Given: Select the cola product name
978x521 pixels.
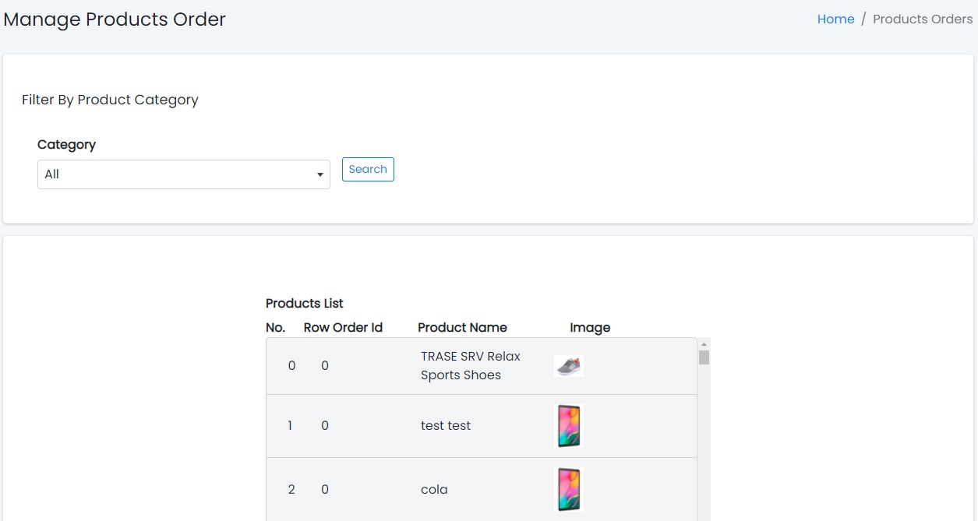Looking at the screenshot, I should point(434,490).
